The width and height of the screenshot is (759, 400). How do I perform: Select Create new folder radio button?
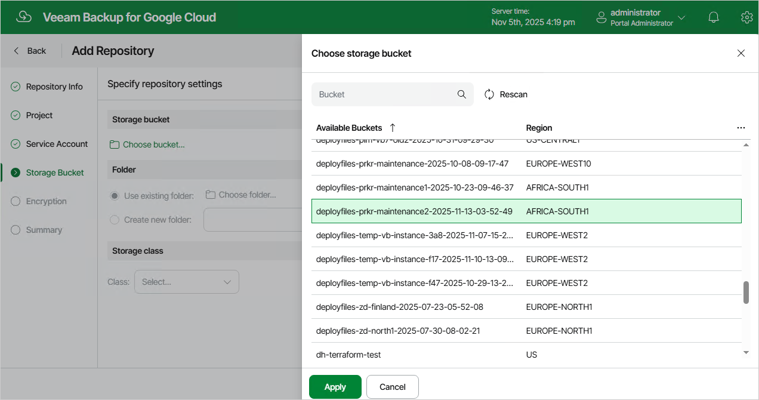pos(115,220)
